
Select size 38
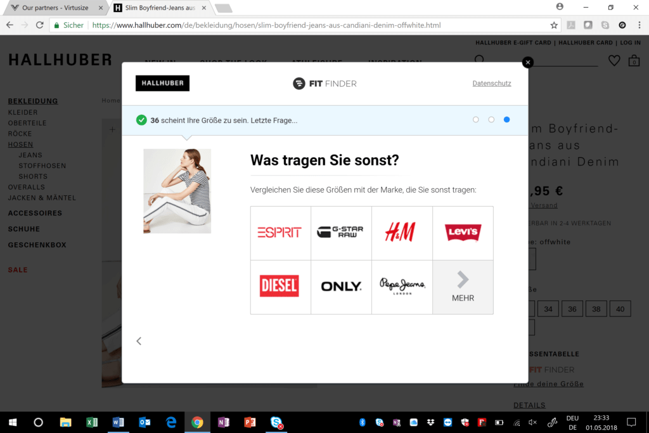596,309
